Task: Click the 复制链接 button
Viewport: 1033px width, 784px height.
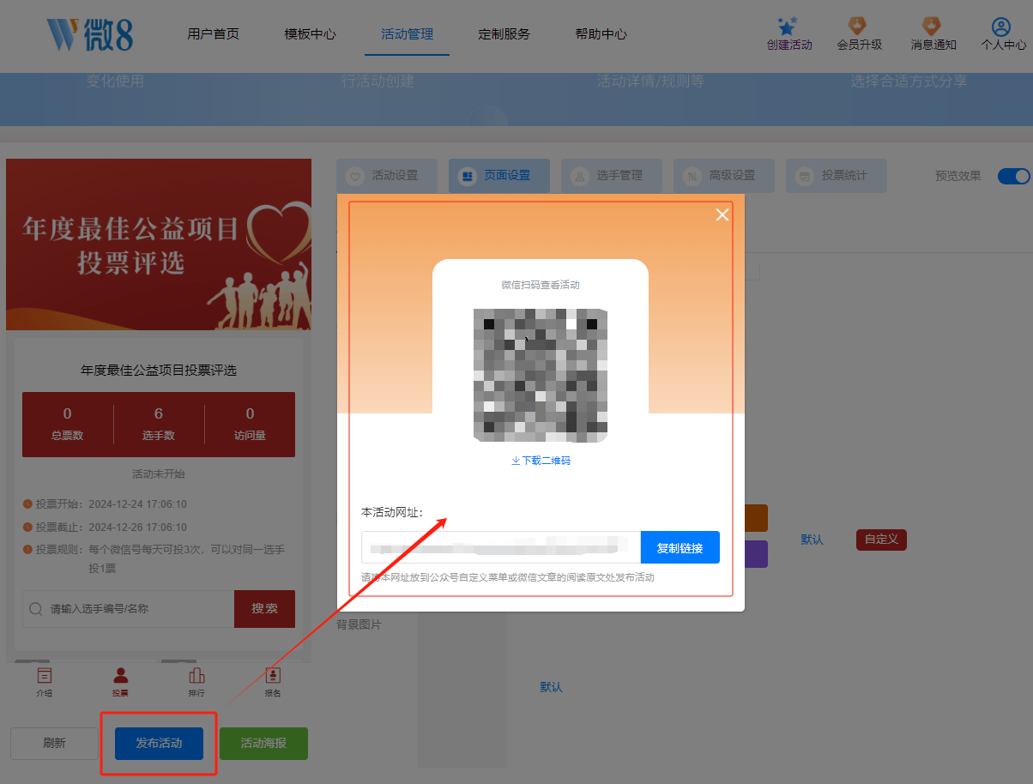Action: coord(680,547)
